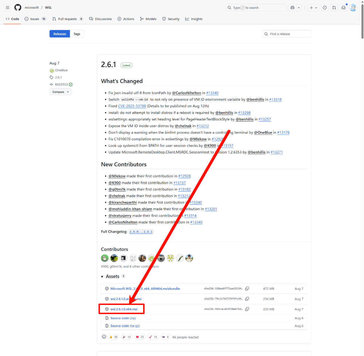Open the @OneBlue mention in What's Changed
Screen dimensions: 364x356
263,133
